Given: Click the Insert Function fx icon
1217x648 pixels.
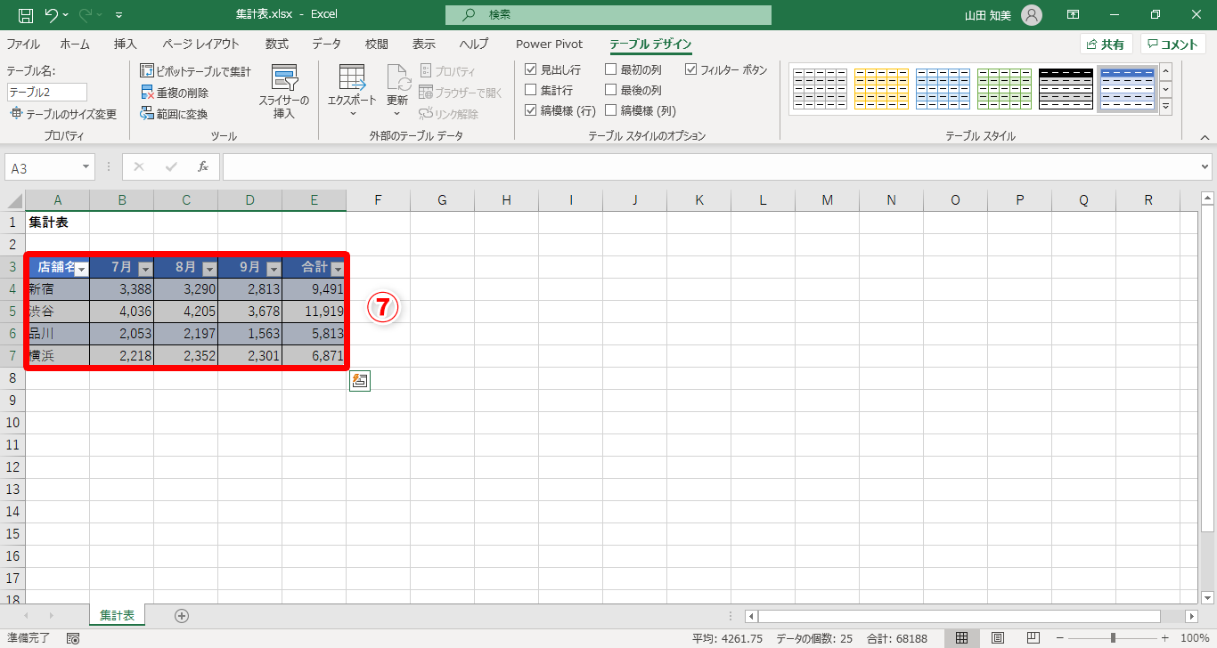Looking at the screenshot, I should tap(203, 166).
